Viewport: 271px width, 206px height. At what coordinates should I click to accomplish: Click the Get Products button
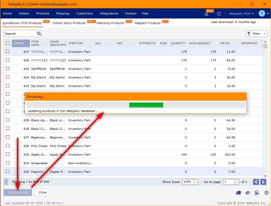(18, 192)
